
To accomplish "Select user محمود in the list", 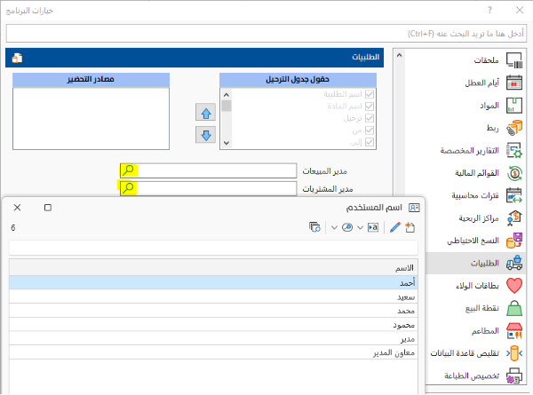I will 213,325.
